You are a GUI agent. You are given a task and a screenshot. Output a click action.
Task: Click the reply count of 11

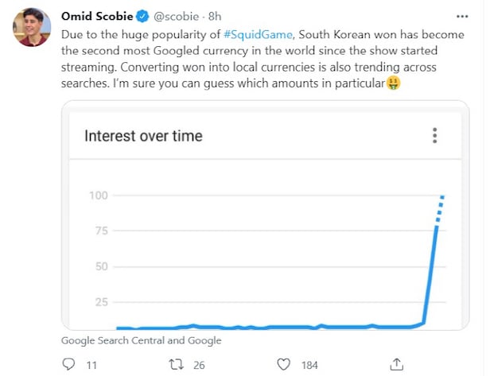click(91, 365)
